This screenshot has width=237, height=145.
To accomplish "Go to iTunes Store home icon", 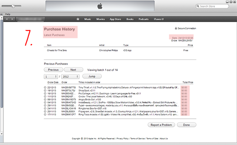I will tap(78, 19).
